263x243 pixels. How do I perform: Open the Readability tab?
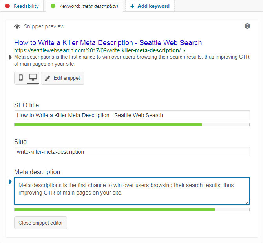click(22, 6)
